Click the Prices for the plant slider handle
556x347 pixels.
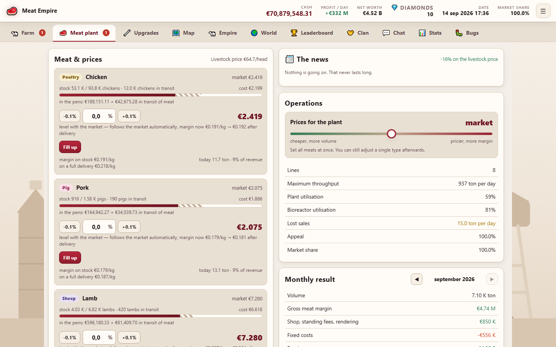(392, 134)
